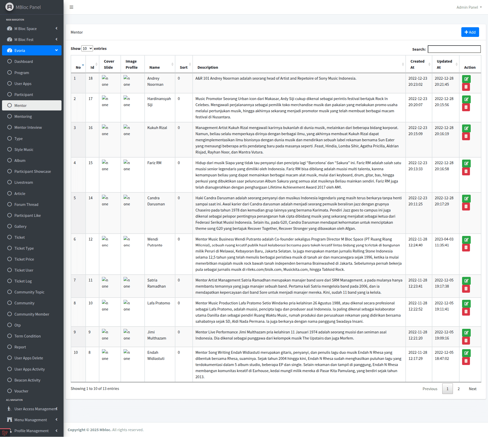
Task: Click the blue Add button
Action: tap(470, 32)
